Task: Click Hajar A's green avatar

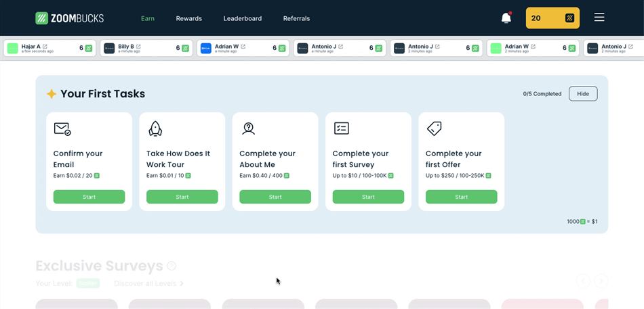Action: [x=13, y=49]
